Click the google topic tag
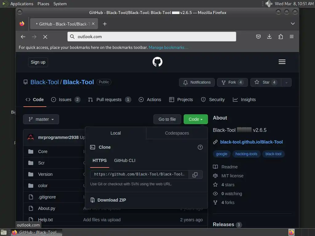This screenshot has width=315, height=236. click(x=221, y=154)
